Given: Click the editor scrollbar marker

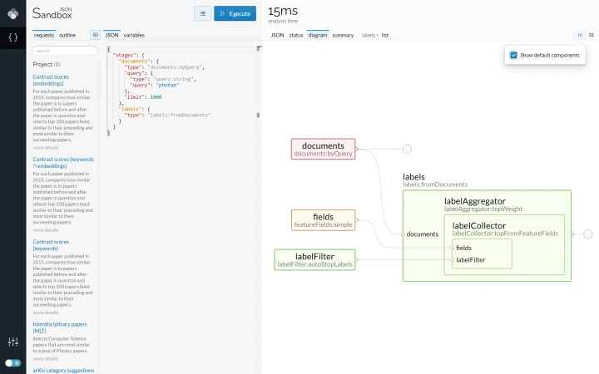Looking at the screenshot, I should click(x=258, y=116).
